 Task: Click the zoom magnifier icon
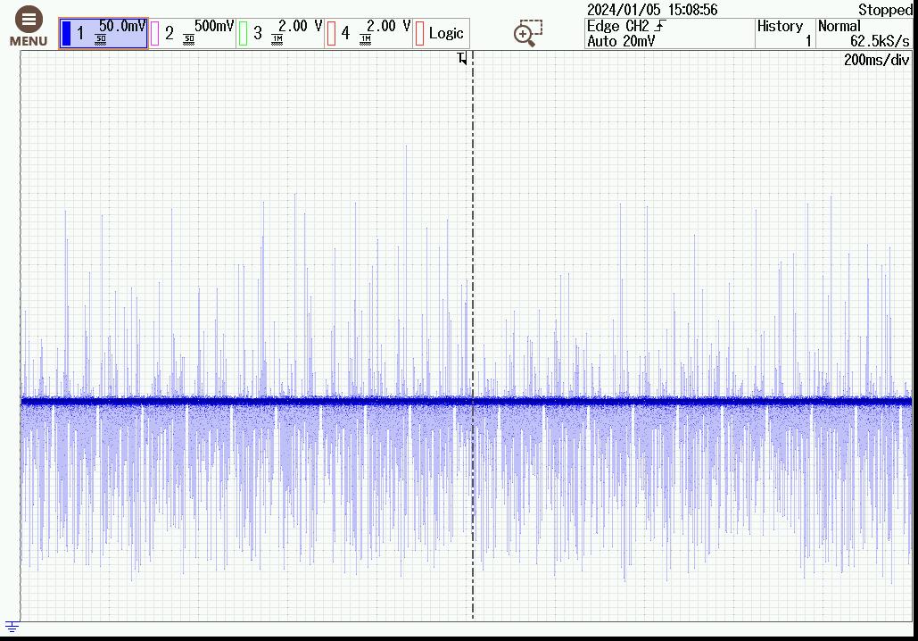click(x=527, y=33)
